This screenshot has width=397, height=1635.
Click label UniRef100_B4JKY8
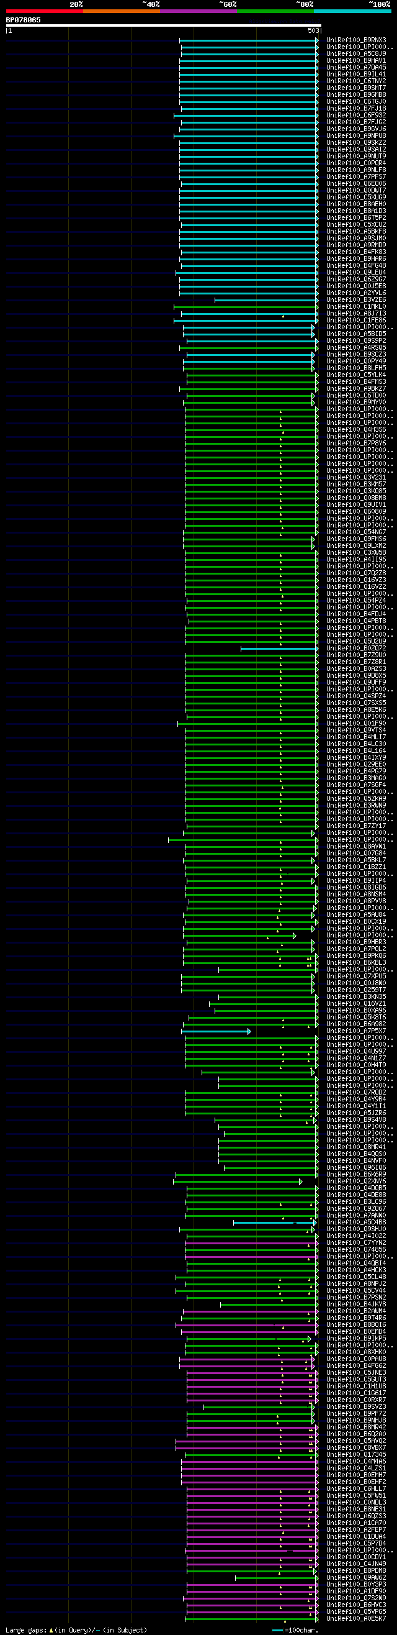click(x=357, y=1305)
